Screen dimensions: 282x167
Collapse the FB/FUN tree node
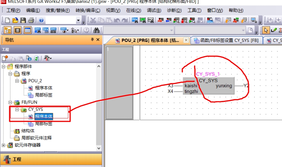click(x=11, y=102)
